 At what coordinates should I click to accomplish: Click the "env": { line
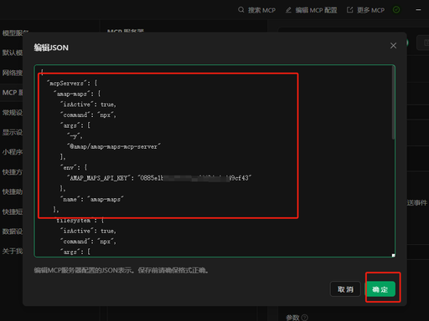pos(74,167)
